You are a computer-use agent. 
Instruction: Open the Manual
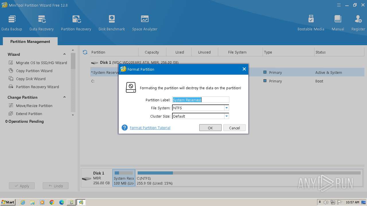coord(338,23)
